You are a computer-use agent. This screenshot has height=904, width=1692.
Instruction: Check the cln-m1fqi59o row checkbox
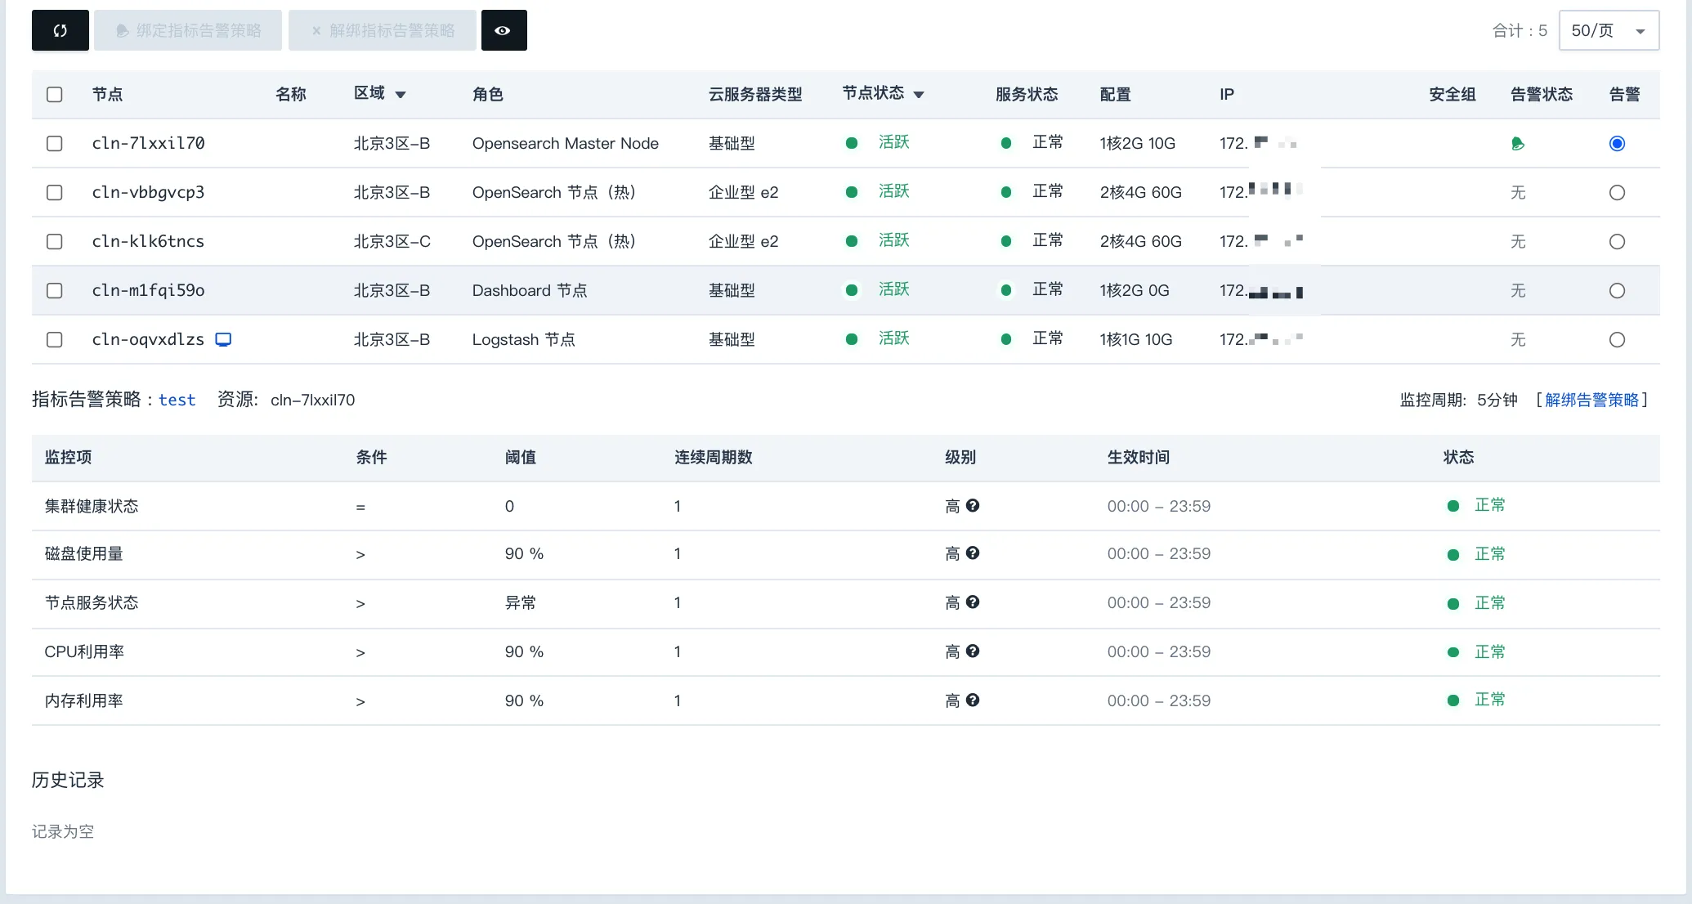(x=55, y=290)
